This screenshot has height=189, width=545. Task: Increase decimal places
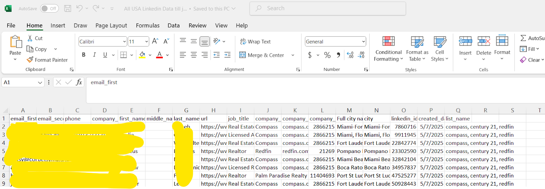tap(350, 55)
